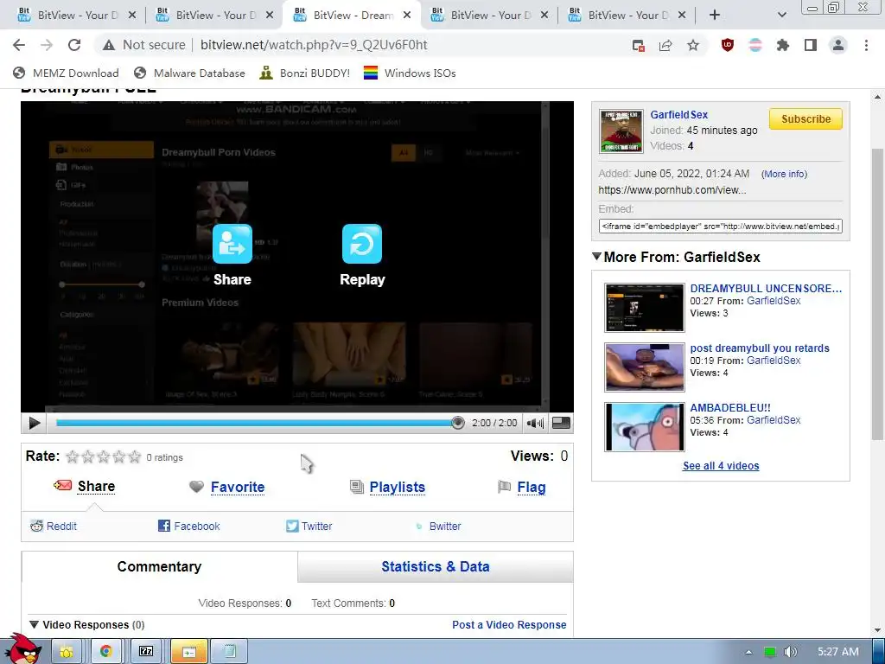
Task: Open the Windows ISOs bookmark
Action: 410,73
